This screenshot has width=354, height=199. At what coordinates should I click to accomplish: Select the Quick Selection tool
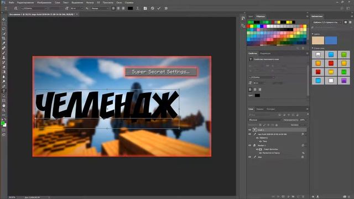tap(4, 34)
